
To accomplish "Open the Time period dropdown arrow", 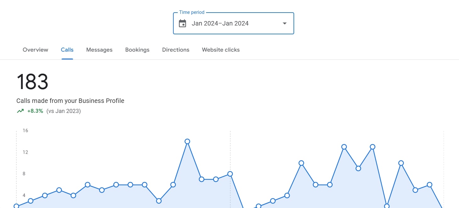I will pos(284,23).
